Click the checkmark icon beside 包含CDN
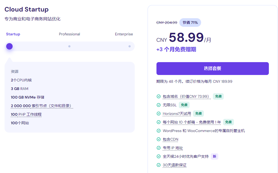Image resolution: width=278 pixels, height=173 pixels. (158, 139)
